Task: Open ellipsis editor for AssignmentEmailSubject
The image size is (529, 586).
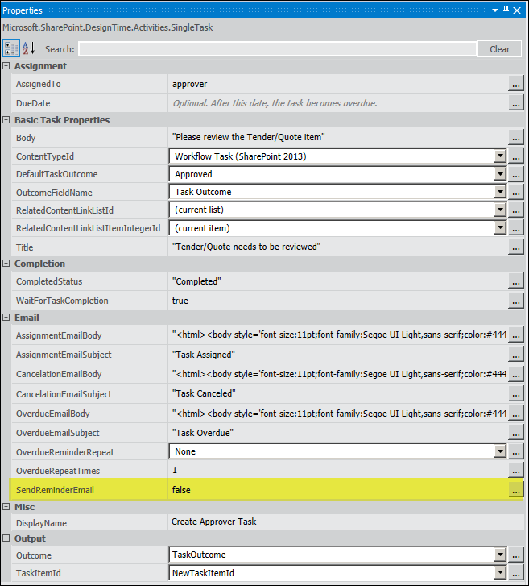Action: (x=516, y=355)
